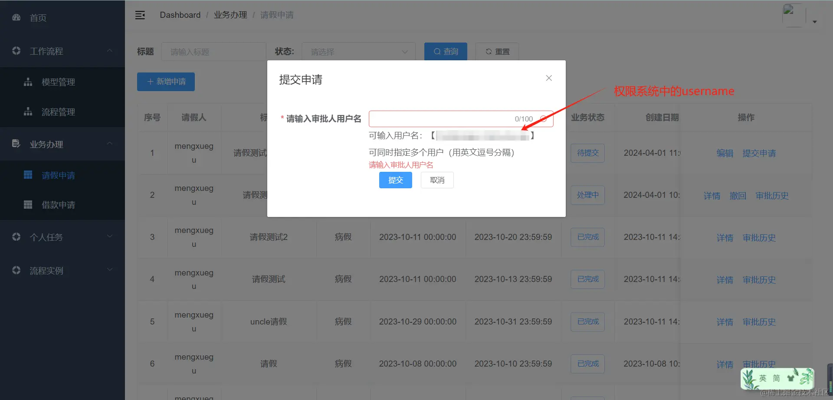833x400 pixels.
Task: Open 详情 for row 6
Action: 725,364
